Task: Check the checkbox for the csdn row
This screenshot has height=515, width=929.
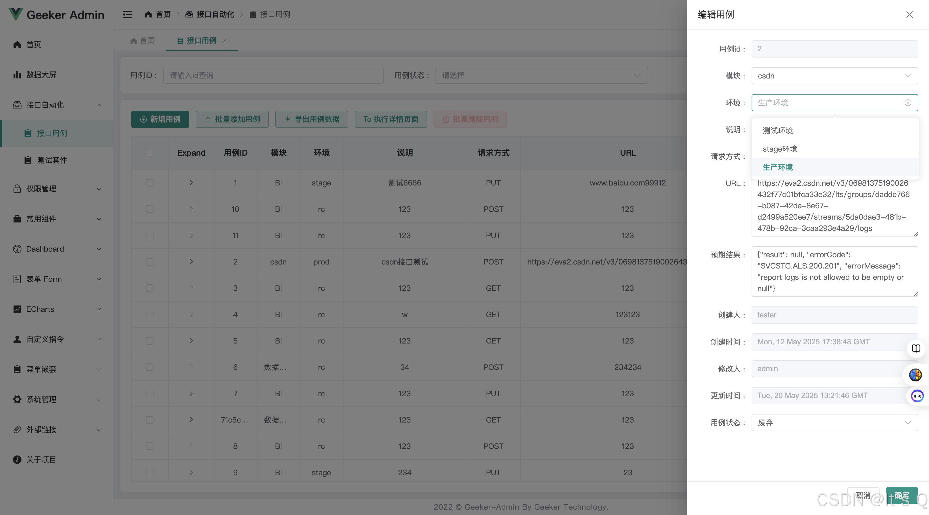Action: click(x=150, y=262)
